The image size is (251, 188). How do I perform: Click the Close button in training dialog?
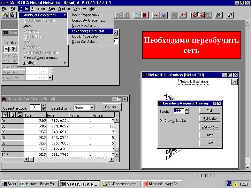[210, 143]
